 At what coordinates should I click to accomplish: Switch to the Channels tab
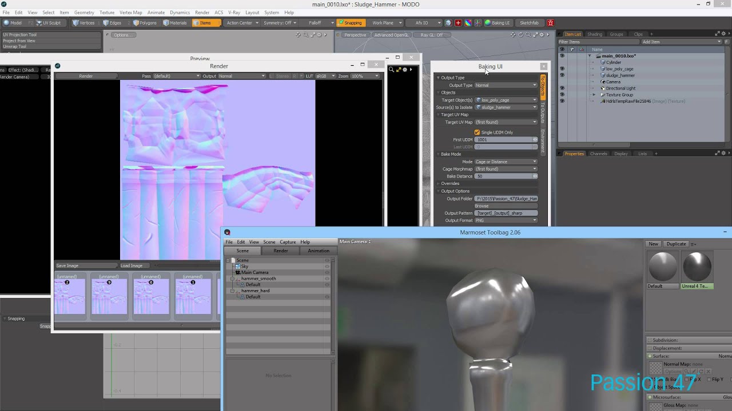[x=598, y=154]
